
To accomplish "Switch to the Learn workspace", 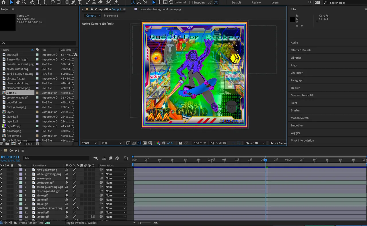I will (275, 3).
